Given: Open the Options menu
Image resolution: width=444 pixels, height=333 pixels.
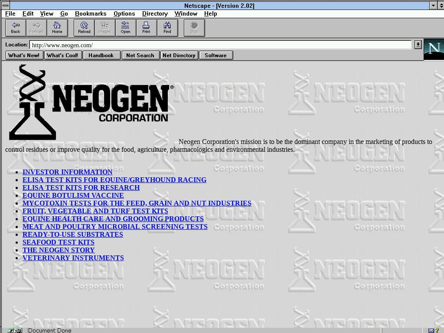Looking at the screenshot, I should pyautogui.click(x=124, y=14).
